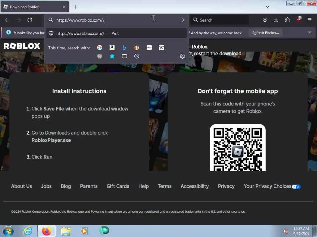Image resolution: width=317 pixels, height=237 pixels.
Task: Open Windows Explorer folder in taskbar
Action: (x=66, y=231)
